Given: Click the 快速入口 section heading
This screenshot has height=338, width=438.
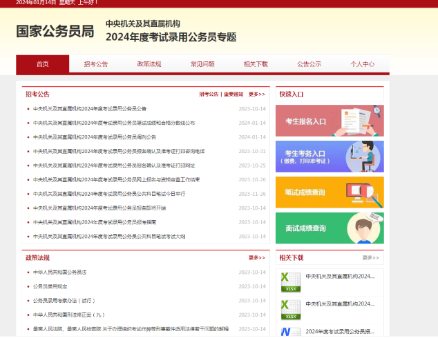Looking at the screenshot, I should pyautogui.click(x=292, y=95).
